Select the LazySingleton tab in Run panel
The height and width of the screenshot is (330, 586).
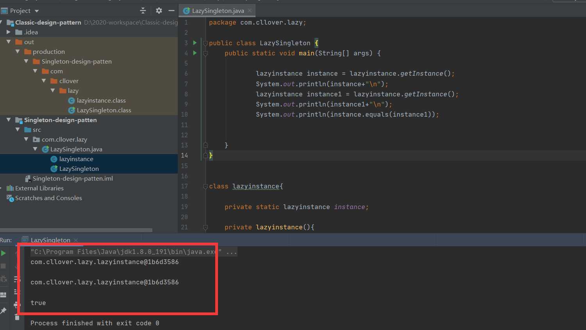tap(50, 240)
